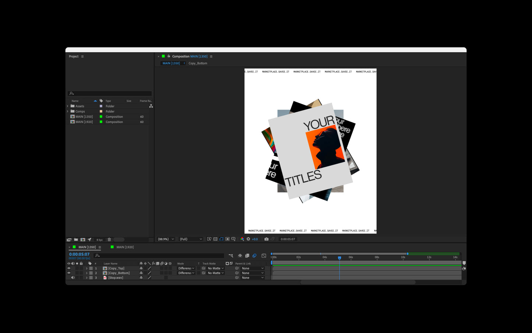Open the graph editor icon in timeline

264,256
